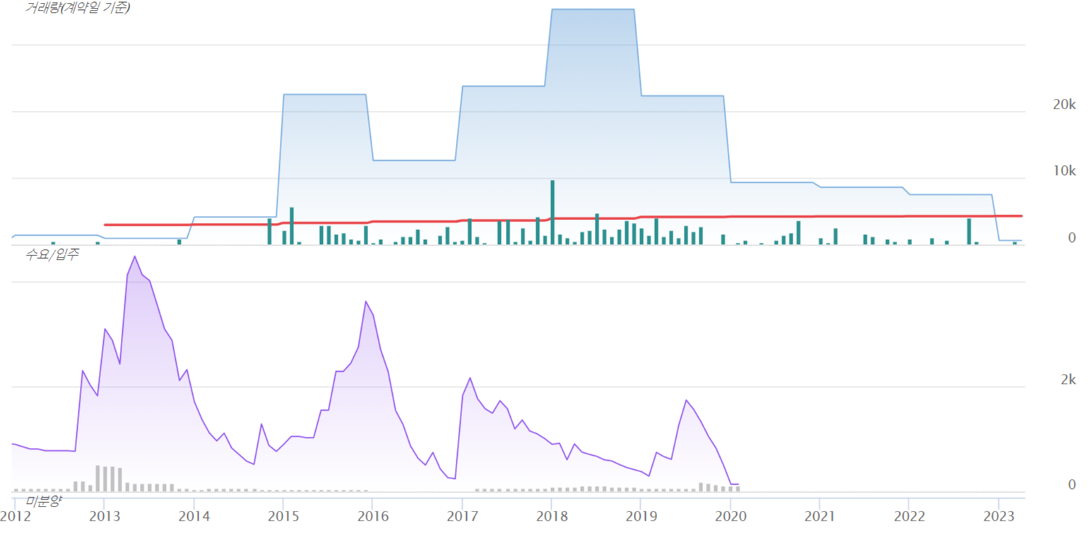The height and width of the screenshot is (539, 1088).
Task: Click the 거래량(계약일 기준) chart title
Action: coord(77,8)
